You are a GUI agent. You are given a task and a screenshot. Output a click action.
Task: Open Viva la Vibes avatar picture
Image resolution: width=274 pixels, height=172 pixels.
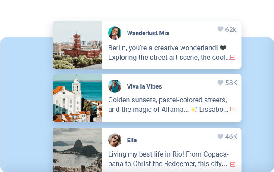click(115, 86)
